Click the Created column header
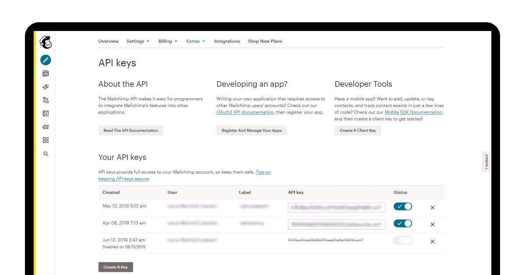 pyautogui.click(x=111, y=192)
